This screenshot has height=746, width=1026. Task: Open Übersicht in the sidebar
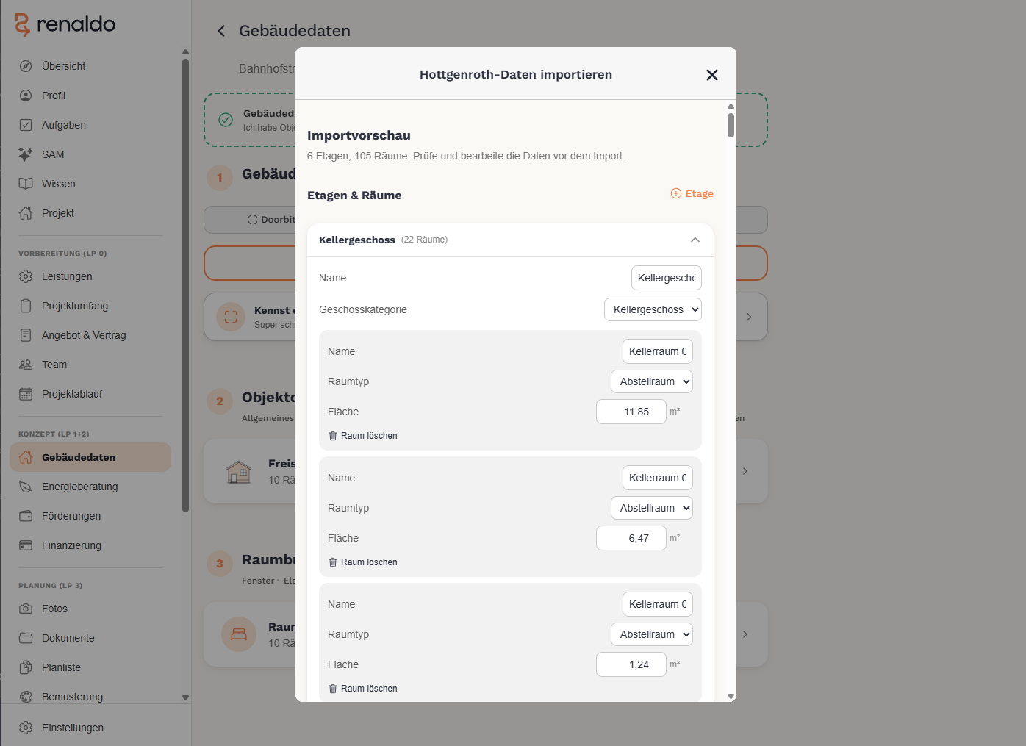tap(90, 66)
